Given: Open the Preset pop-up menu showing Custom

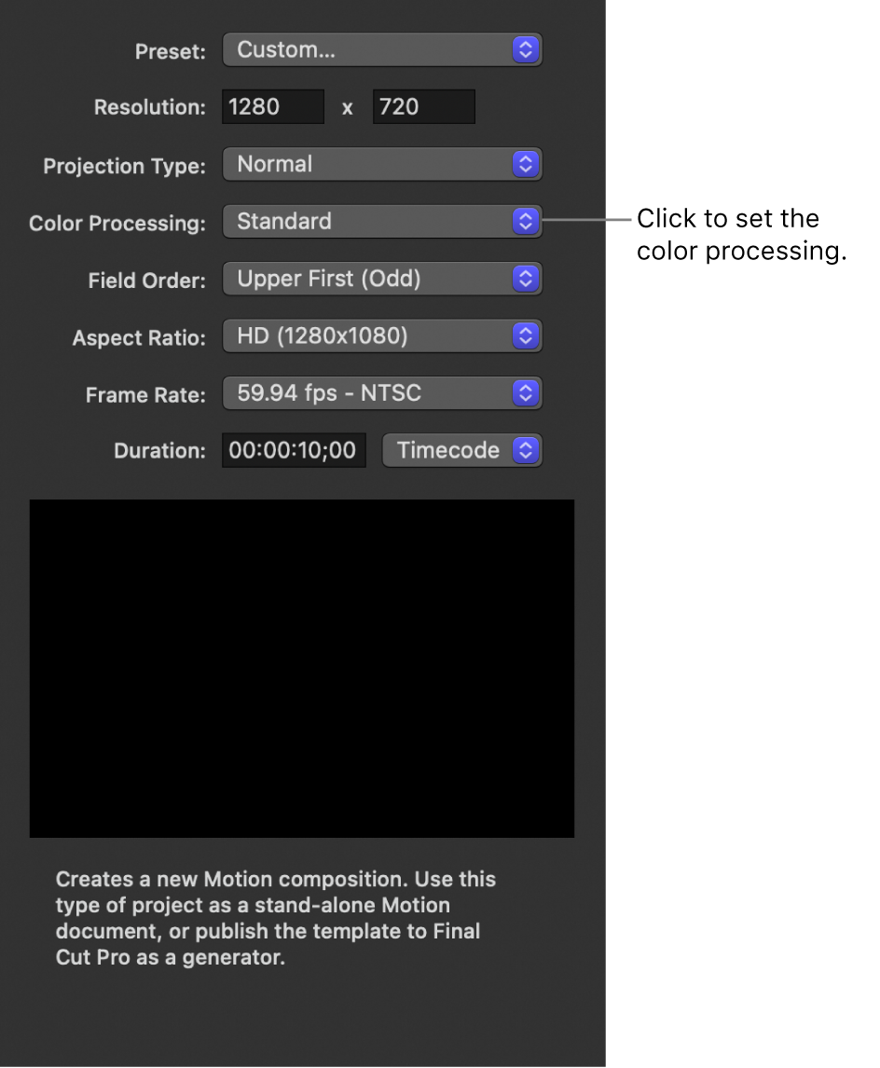Looking at the screenshot, I should coord(381,50).
